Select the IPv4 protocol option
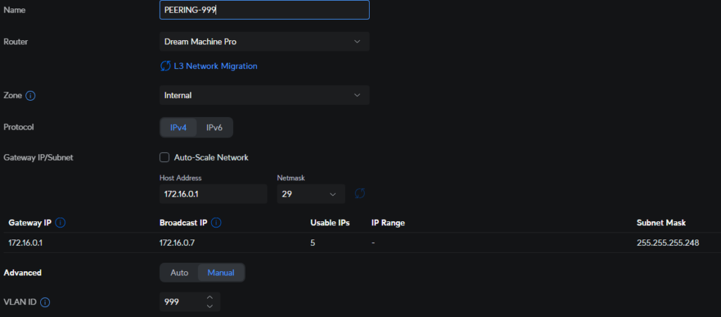Screen dimensions: 721x317 tap(178, 128)
